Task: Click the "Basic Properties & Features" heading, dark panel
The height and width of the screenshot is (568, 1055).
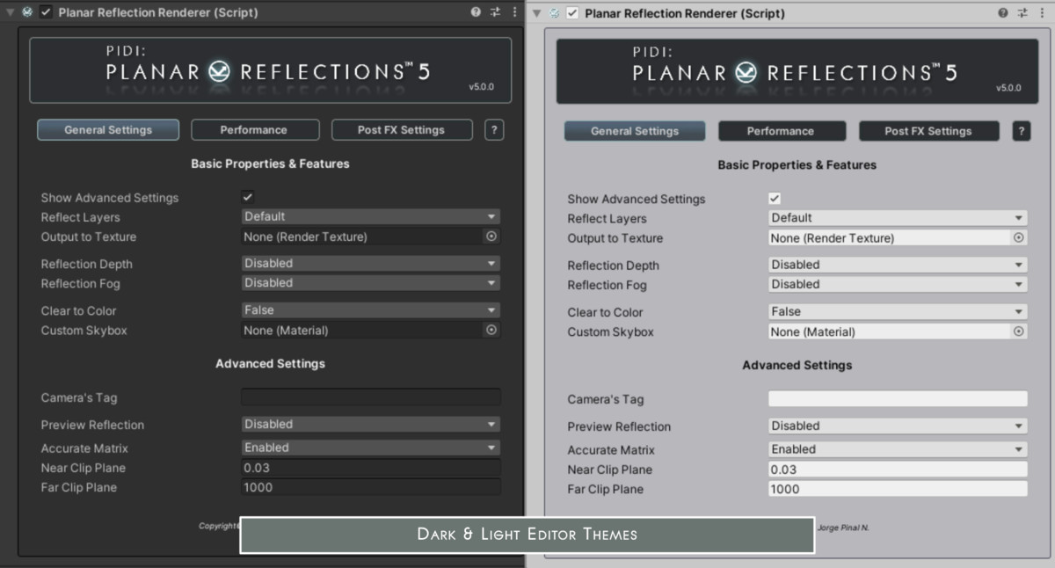Action: point(270,164)
